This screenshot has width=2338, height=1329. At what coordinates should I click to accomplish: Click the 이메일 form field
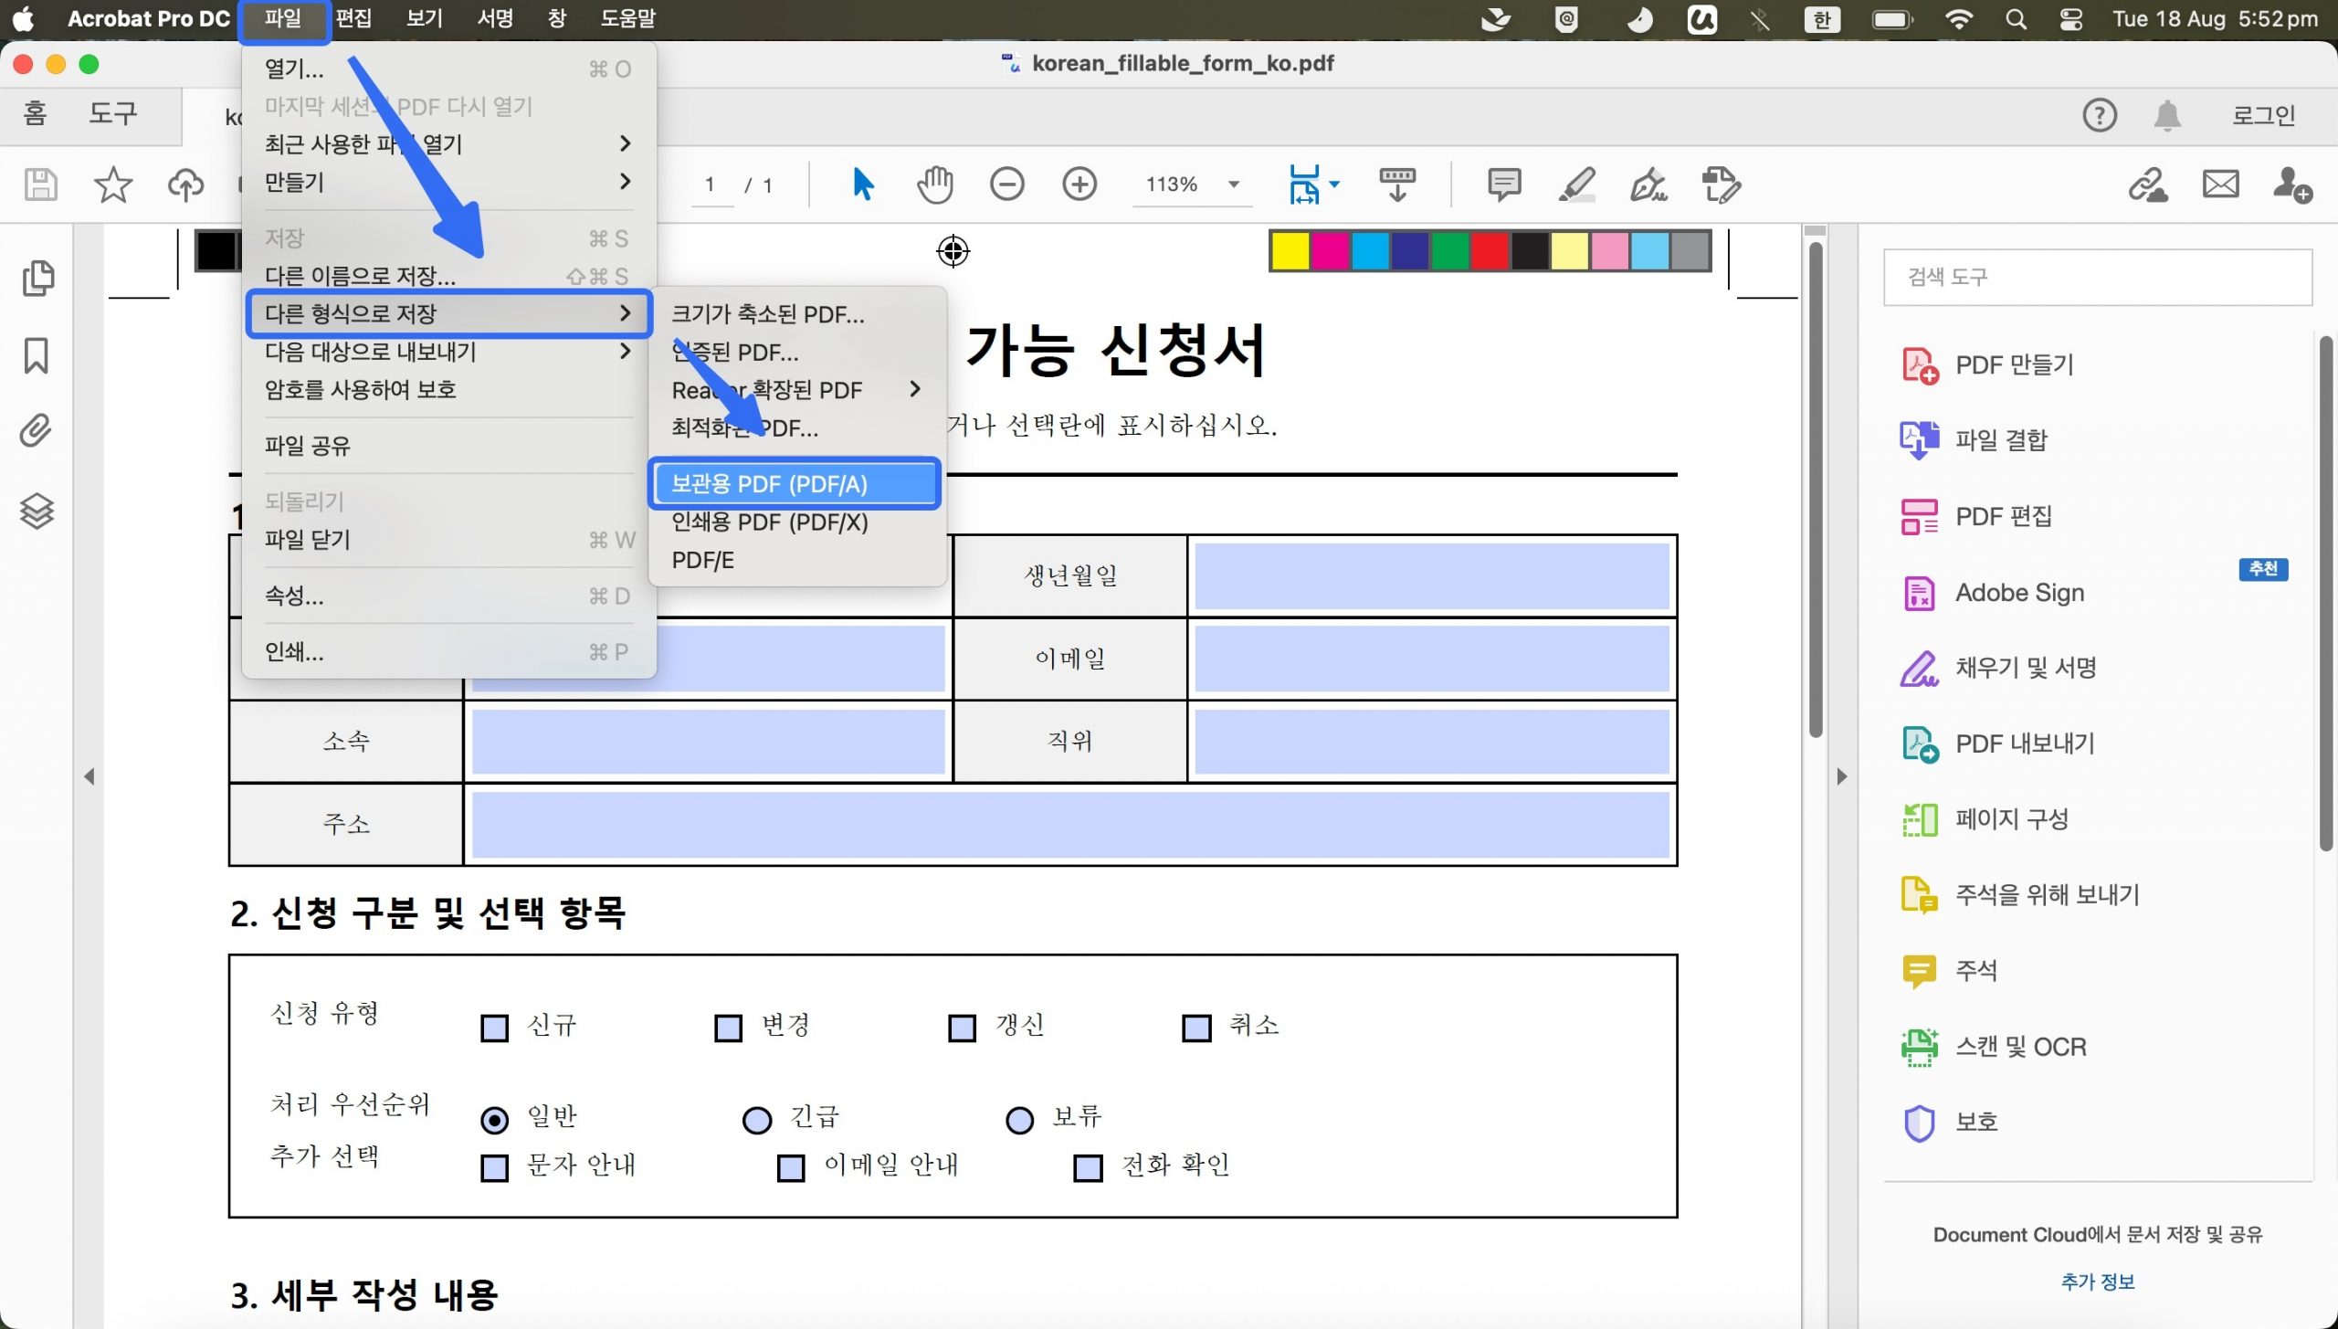[1432, 659]
